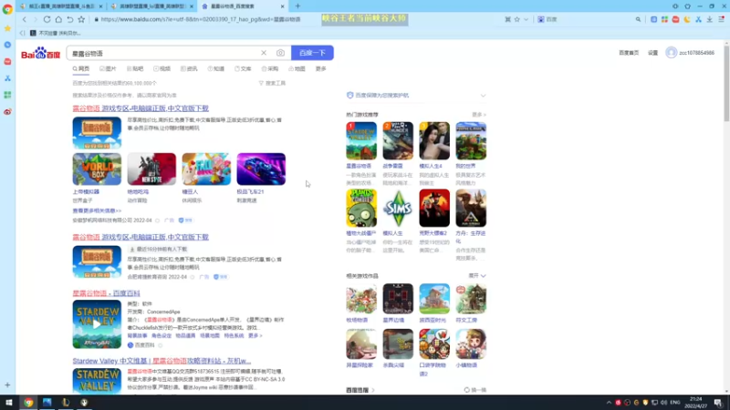Collapse the bookmarks bar chevron icon
This screenshot has width=730, height=410.
click(x=22, y=33)
